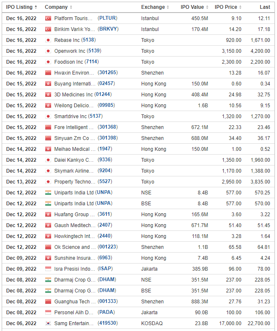Click Indonesia flag beside Personel Alih
The width and height of the screenshot is (277, 331).
point(48,313)
